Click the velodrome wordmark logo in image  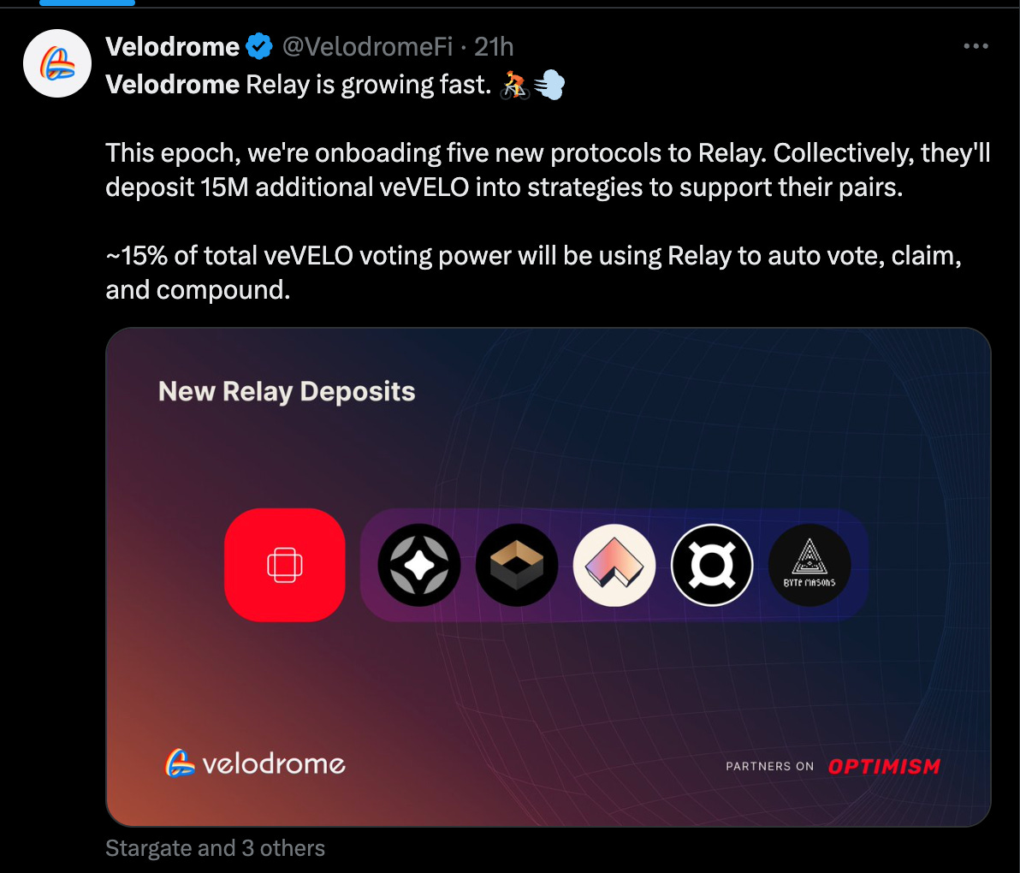click(255, 763)
